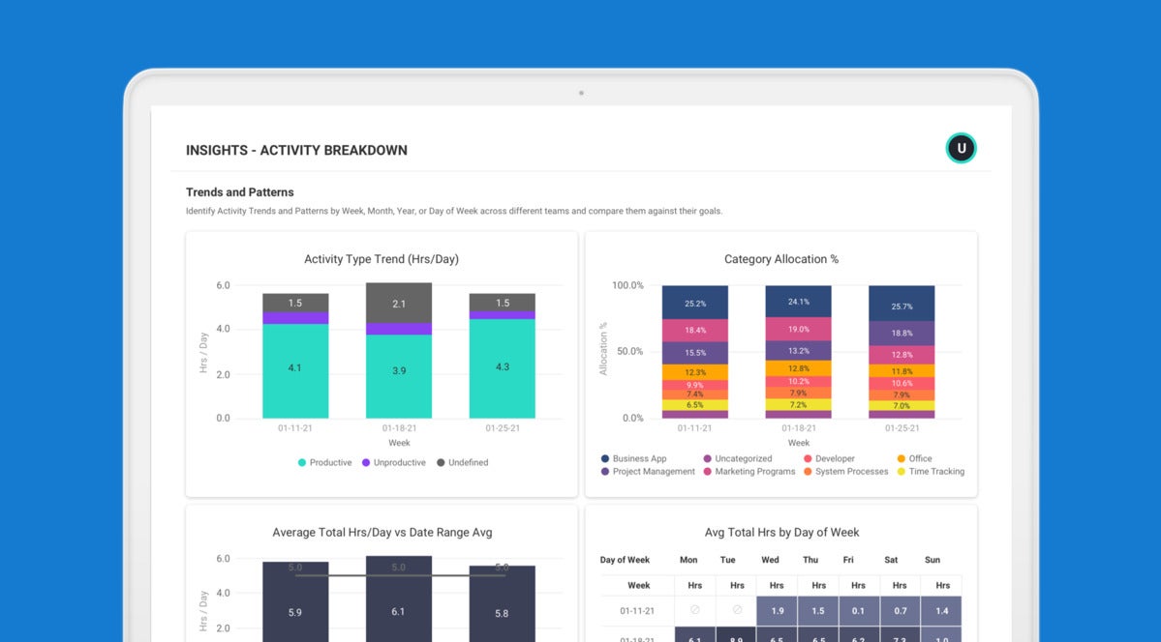Screen dimensions: 1161x642
Task: Select the 4.1 productive bar segment
Action: (x=295, y=370)
